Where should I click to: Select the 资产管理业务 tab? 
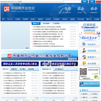coord(59,69)
